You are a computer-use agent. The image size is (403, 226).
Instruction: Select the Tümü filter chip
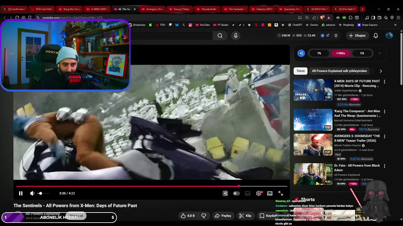click(x=300, y=71)
